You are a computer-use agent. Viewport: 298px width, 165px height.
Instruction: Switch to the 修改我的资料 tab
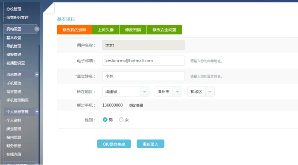pos(74,29)
